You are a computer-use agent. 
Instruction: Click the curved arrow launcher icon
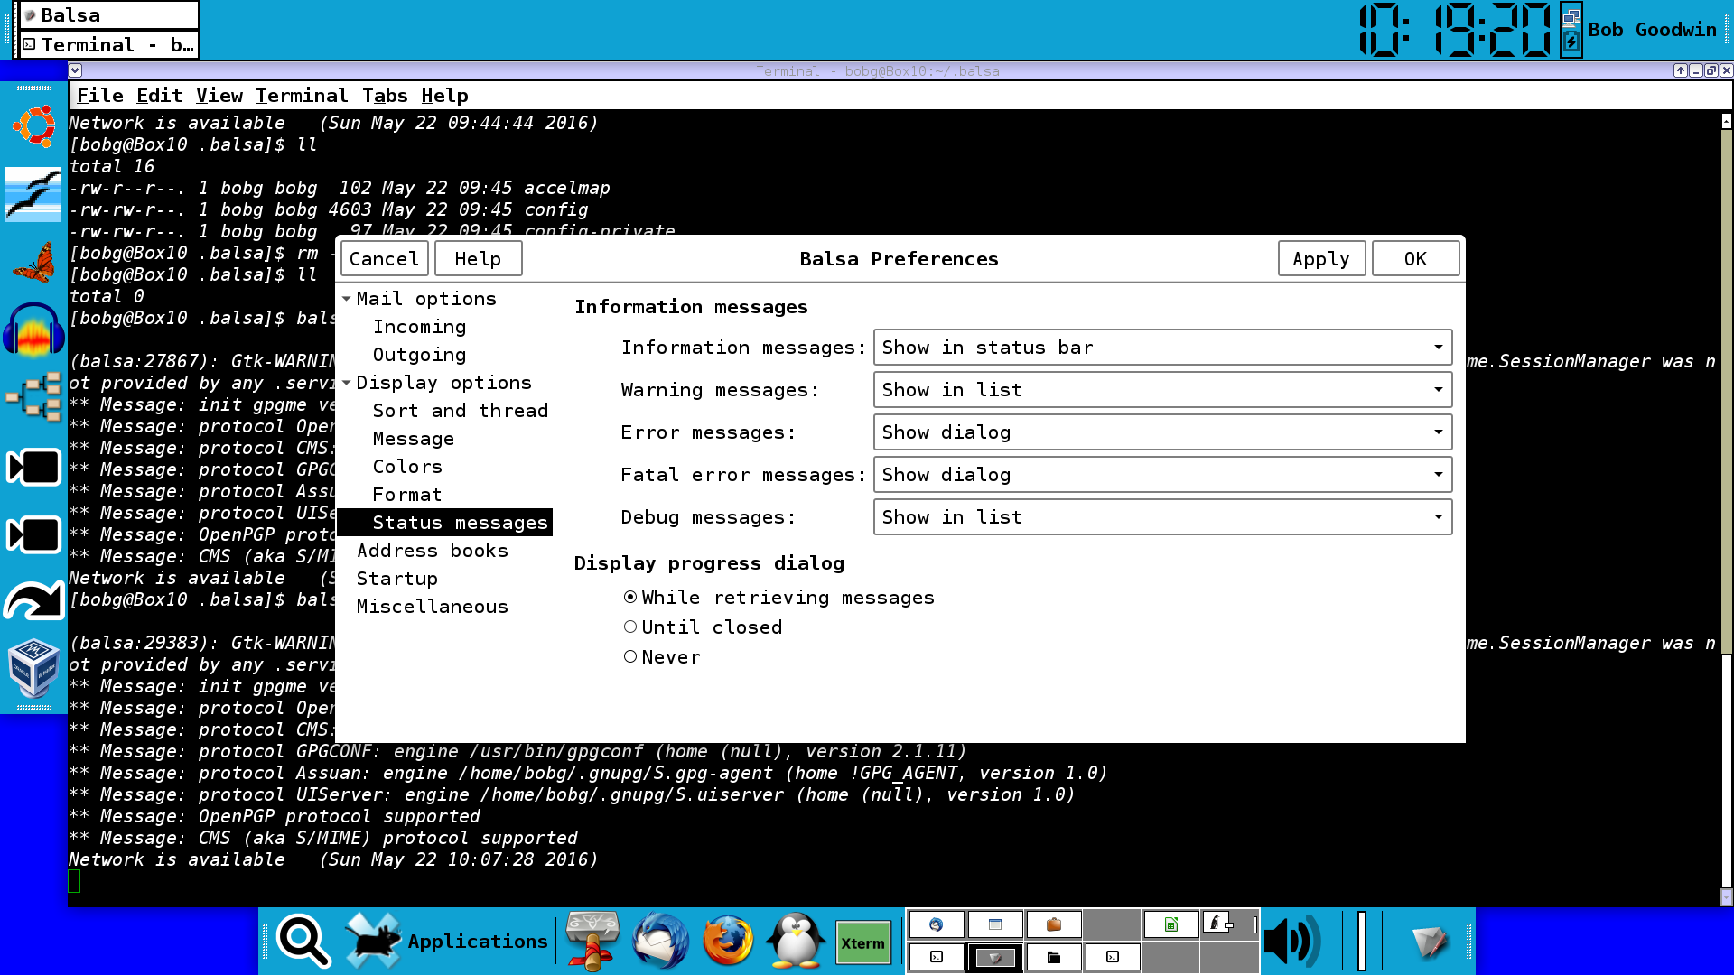(x=34, y=601)
